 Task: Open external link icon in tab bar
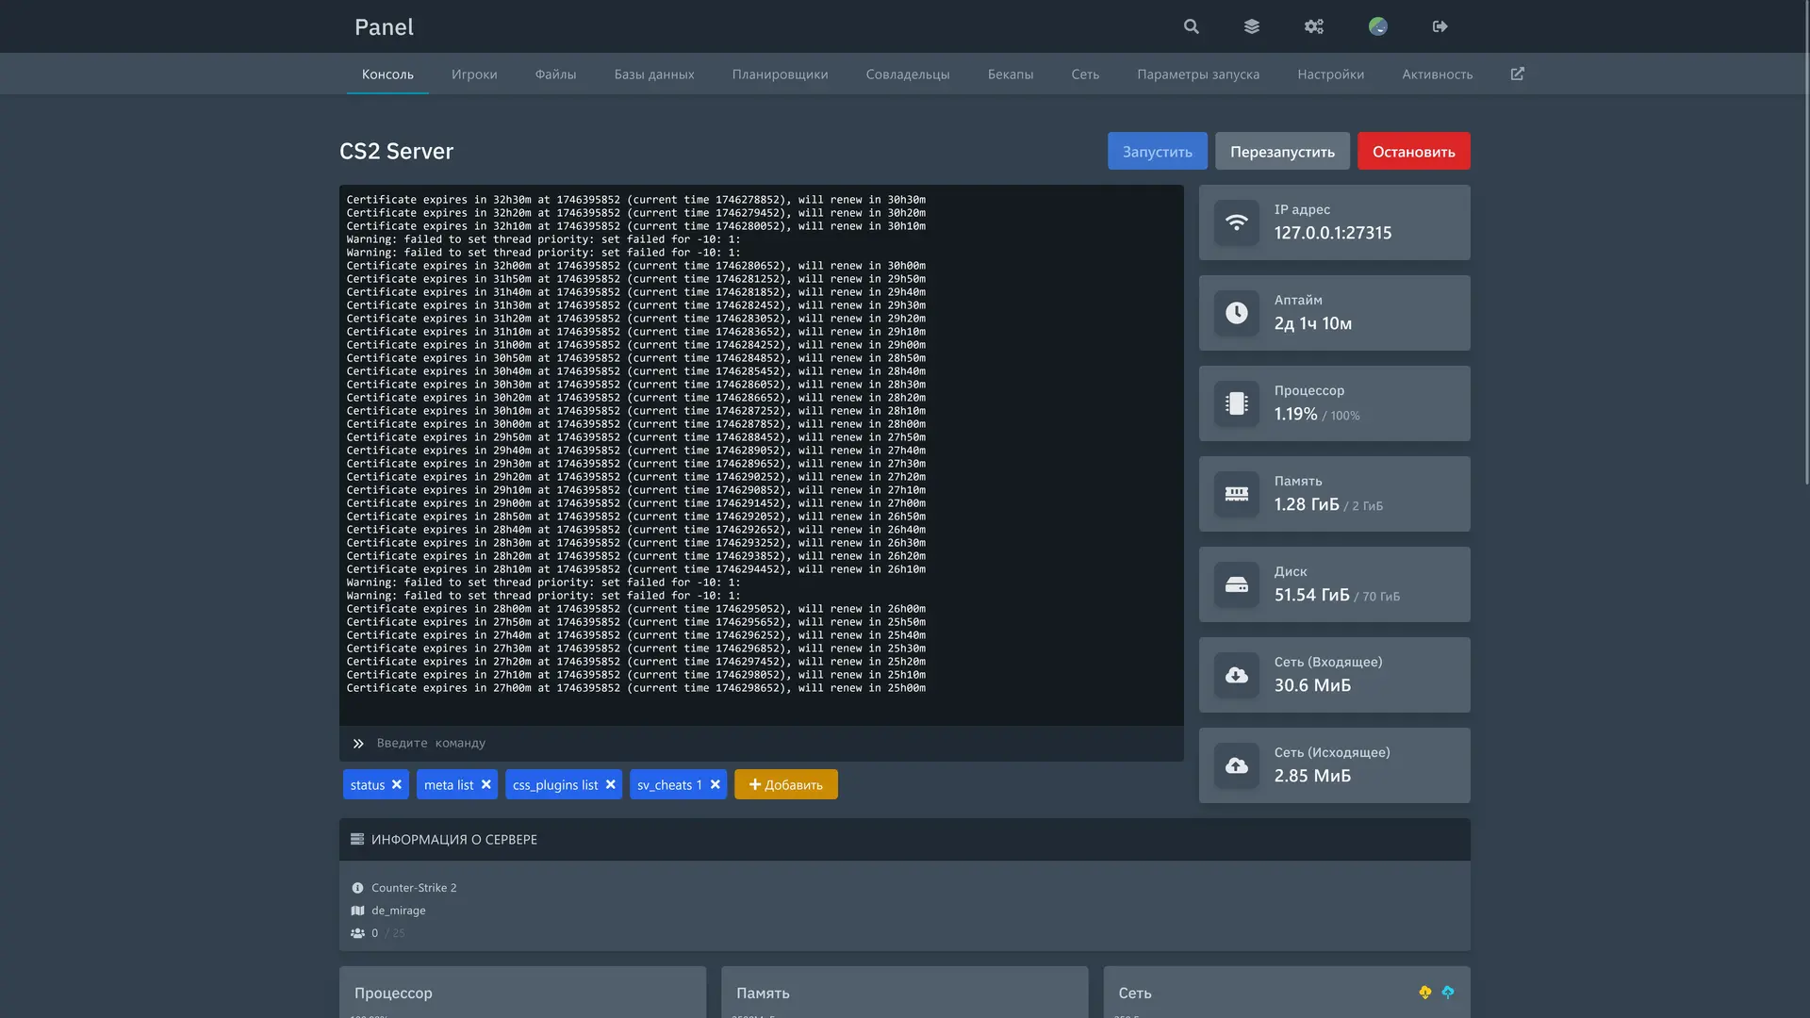[x=1518, y=74]
